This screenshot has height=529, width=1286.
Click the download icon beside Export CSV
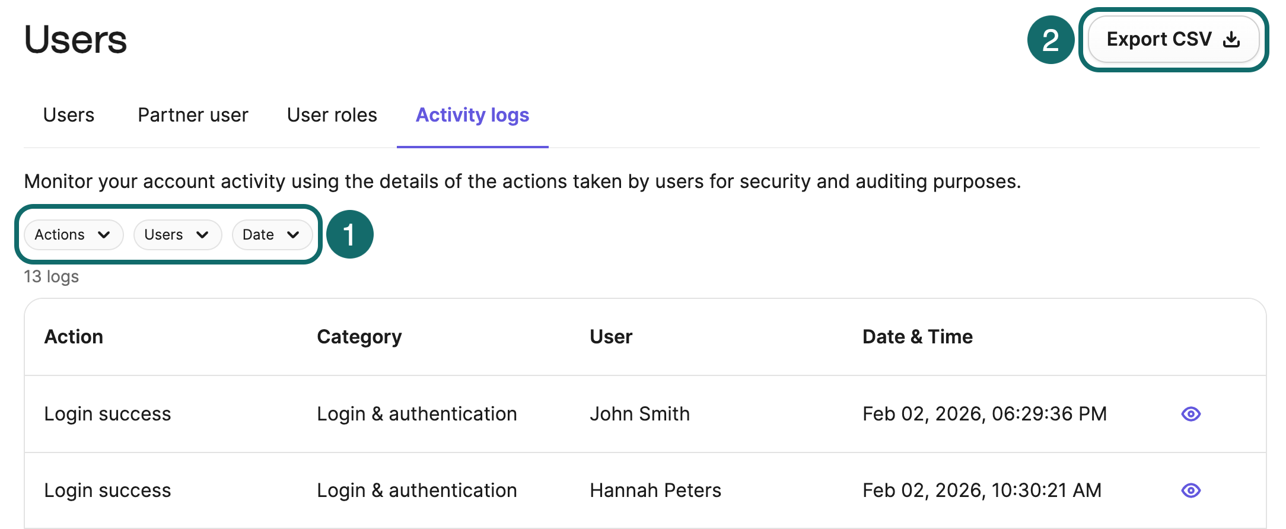tap(1232, 40)
